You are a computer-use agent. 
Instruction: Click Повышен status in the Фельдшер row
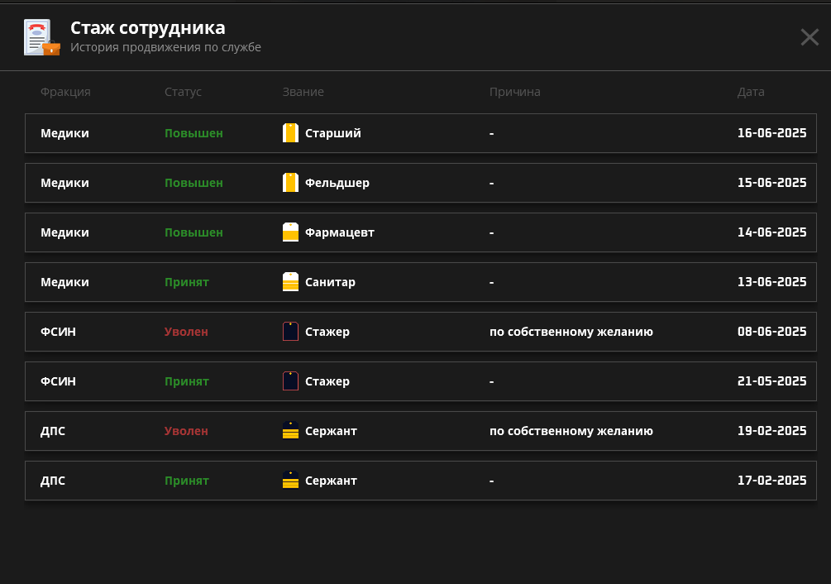point(193,183)
